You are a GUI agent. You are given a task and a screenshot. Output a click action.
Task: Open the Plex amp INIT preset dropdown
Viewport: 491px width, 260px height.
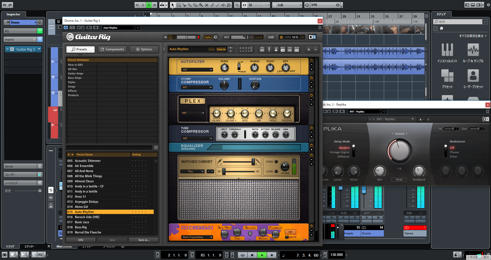coord(193,113)
